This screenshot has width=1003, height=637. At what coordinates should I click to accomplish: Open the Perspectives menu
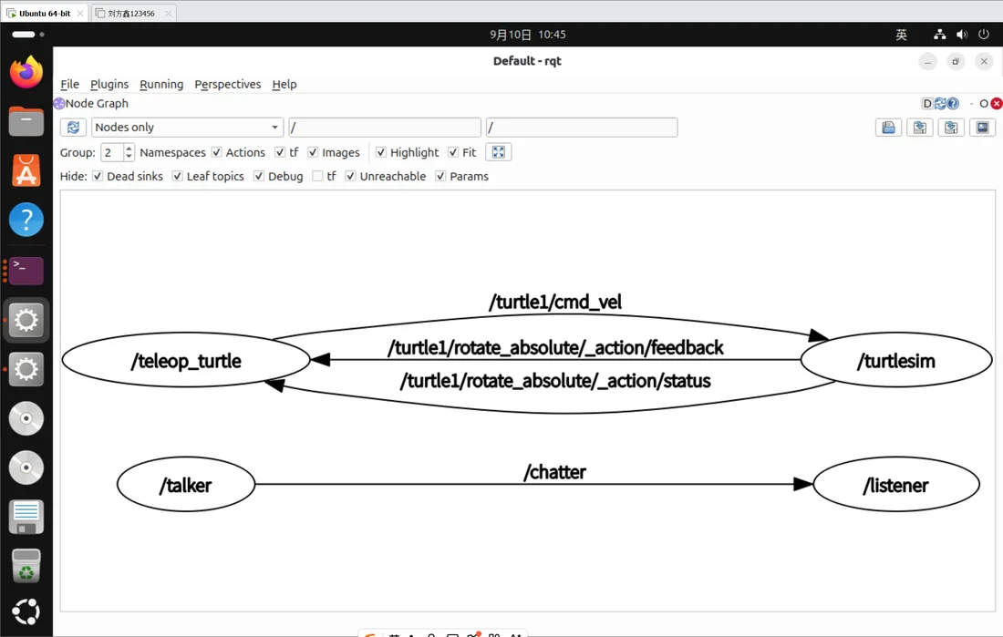tap(228, 85)
